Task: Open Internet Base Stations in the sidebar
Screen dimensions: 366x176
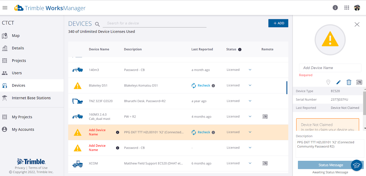Action: coord(32,98)
